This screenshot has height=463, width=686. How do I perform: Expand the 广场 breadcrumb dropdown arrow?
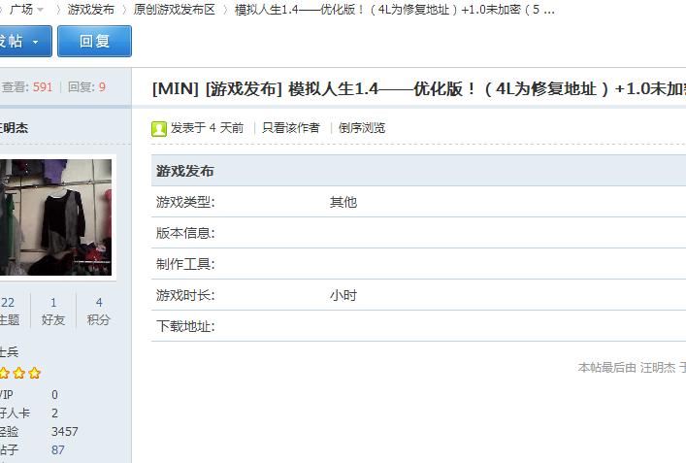click(x=40, y=9)
